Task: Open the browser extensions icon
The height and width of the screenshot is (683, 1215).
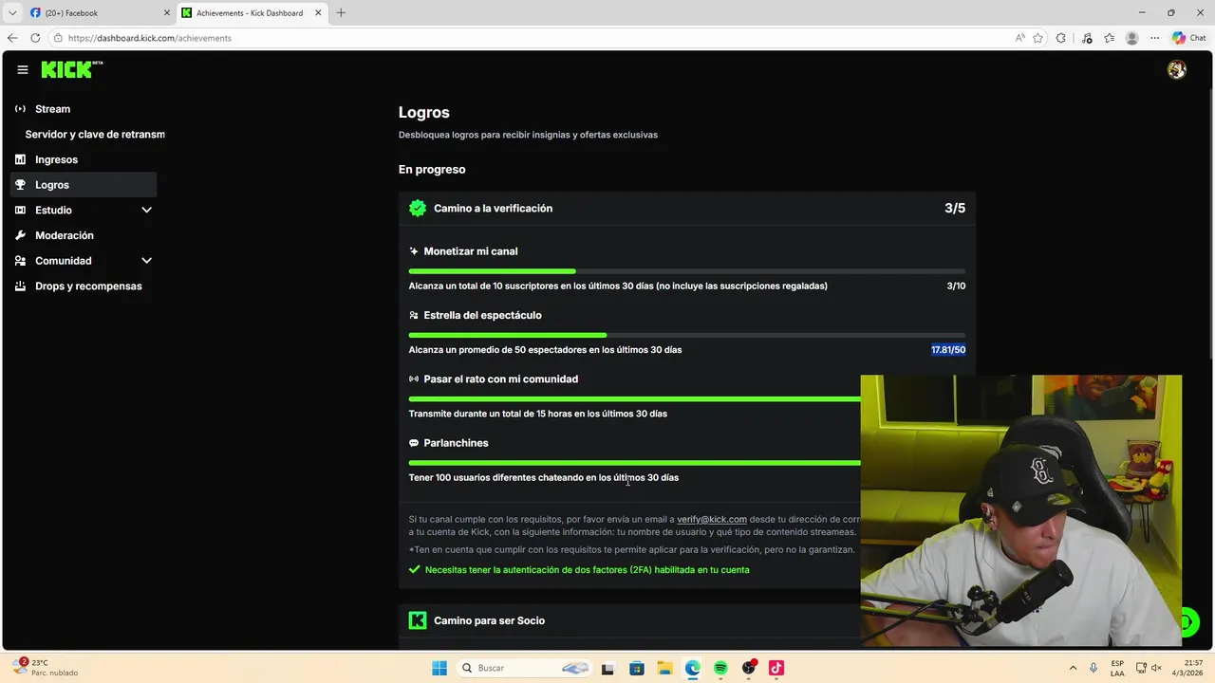Action: click(1061, 38)
